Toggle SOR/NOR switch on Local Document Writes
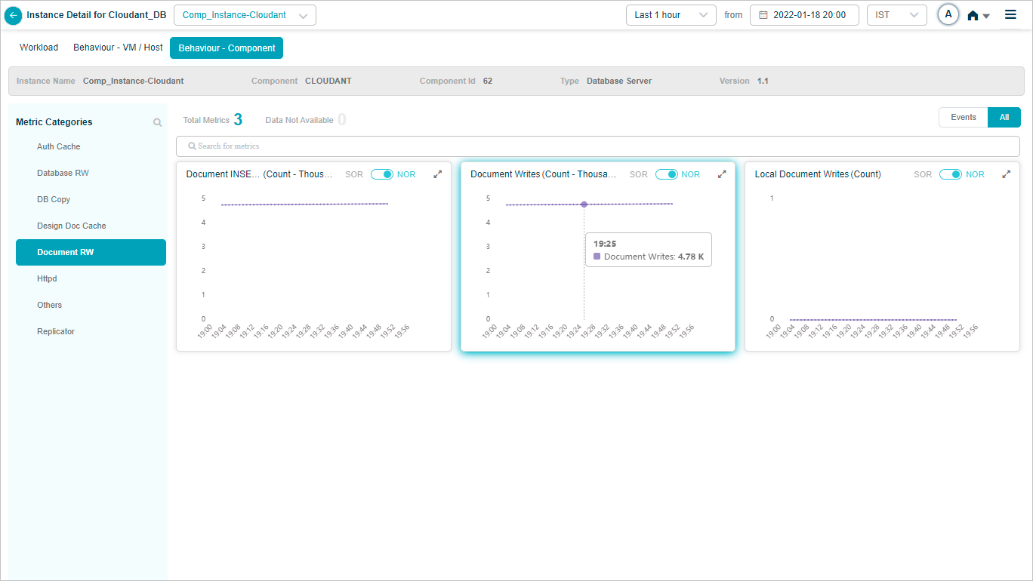The height and width of the screenshot is (581, 1033). click(951, 174)
